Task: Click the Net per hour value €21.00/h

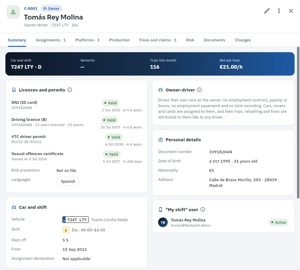Action: [x=231, y=67]
